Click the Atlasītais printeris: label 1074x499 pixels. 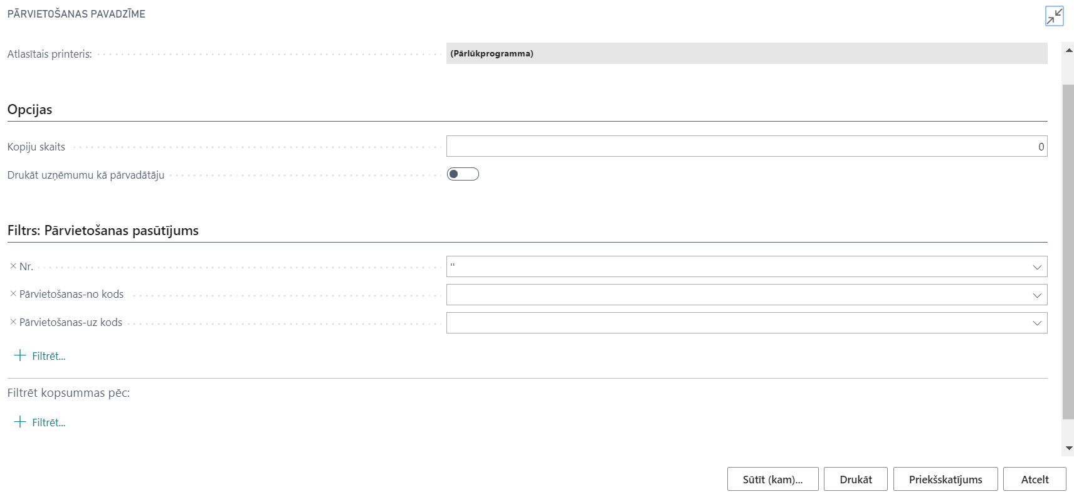click(x=50, y=54)
